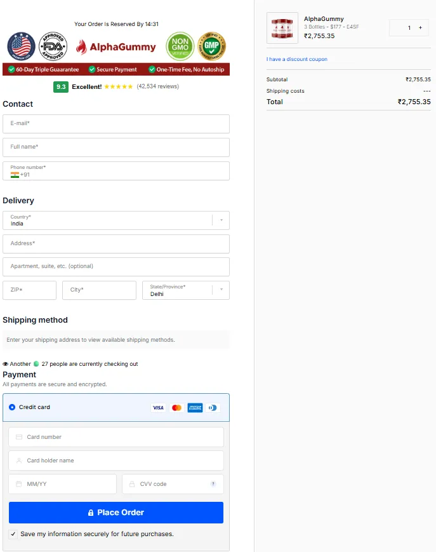This screenshot has width=436, height=552.
Task: Click the One-Time Fee checkmark icon
Action: 152,69
